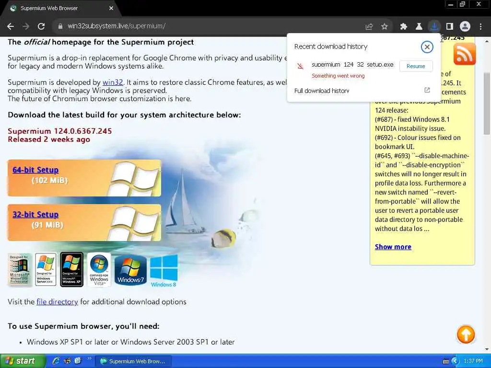
Task: Click the Windows 8 logo badge
Action: point(164,271)
